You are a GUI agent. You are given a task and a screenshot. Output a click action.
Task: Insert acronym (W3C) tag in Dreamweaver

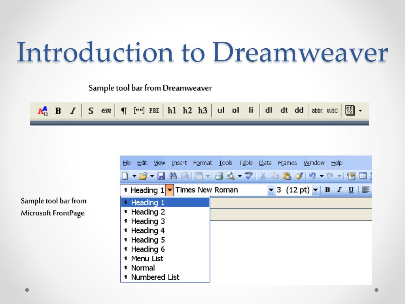[x=332, y=111]
